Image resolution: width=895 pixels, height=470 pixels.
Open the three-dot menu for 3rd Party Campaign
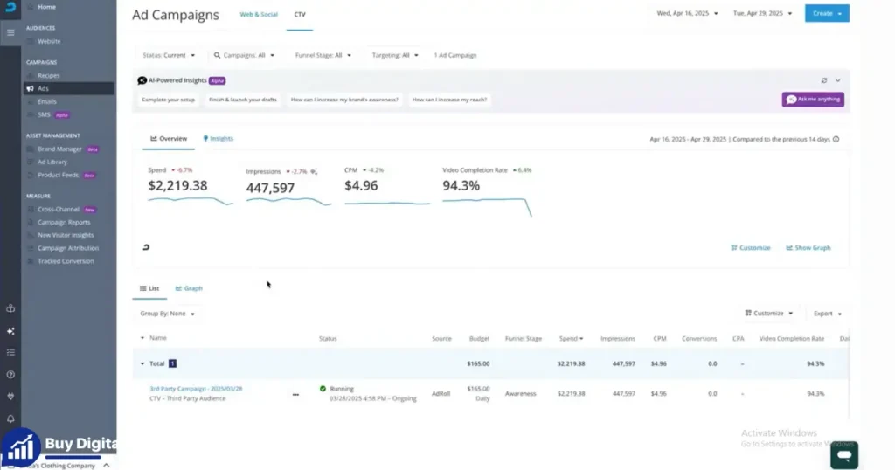point(295,394)
